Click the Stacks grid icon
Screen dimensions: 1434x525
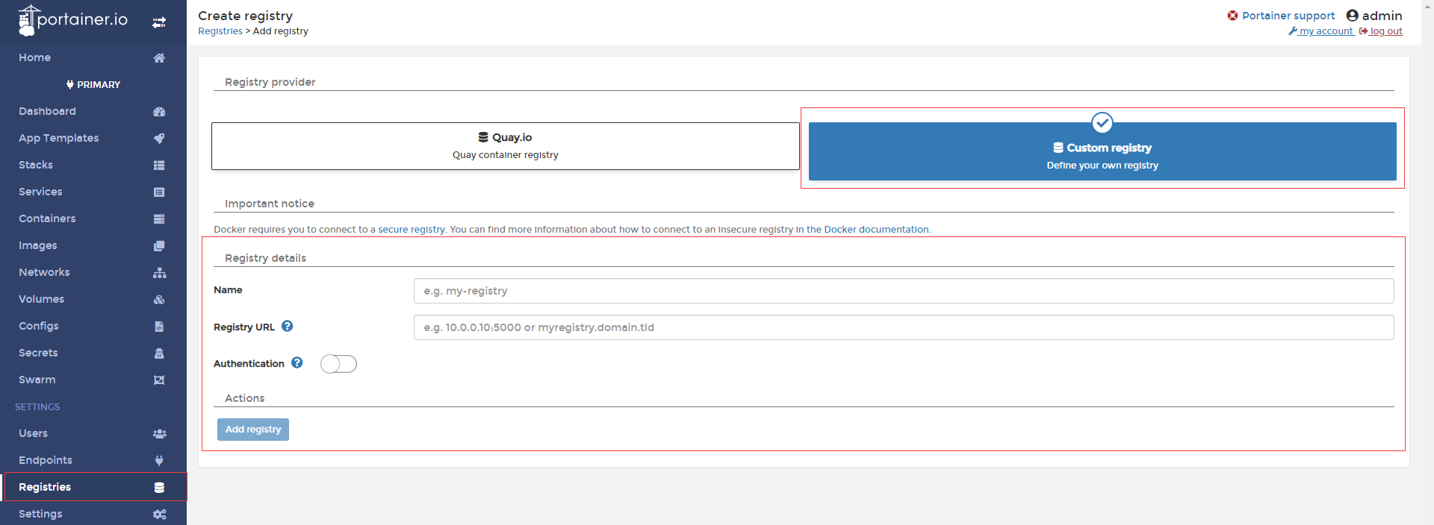pyautogui.click(x=159, y=165)
